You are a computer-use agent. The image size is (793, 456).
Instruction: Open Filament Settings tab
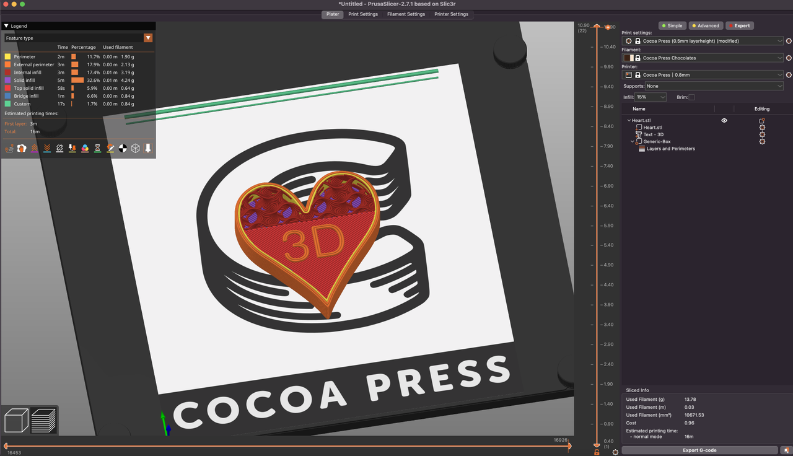(x=406, y=14)
